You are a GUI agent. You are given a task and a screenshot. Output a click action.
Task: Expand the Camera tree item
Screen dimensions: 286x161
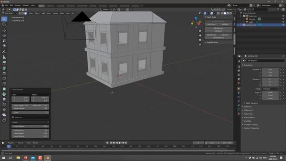244,19
